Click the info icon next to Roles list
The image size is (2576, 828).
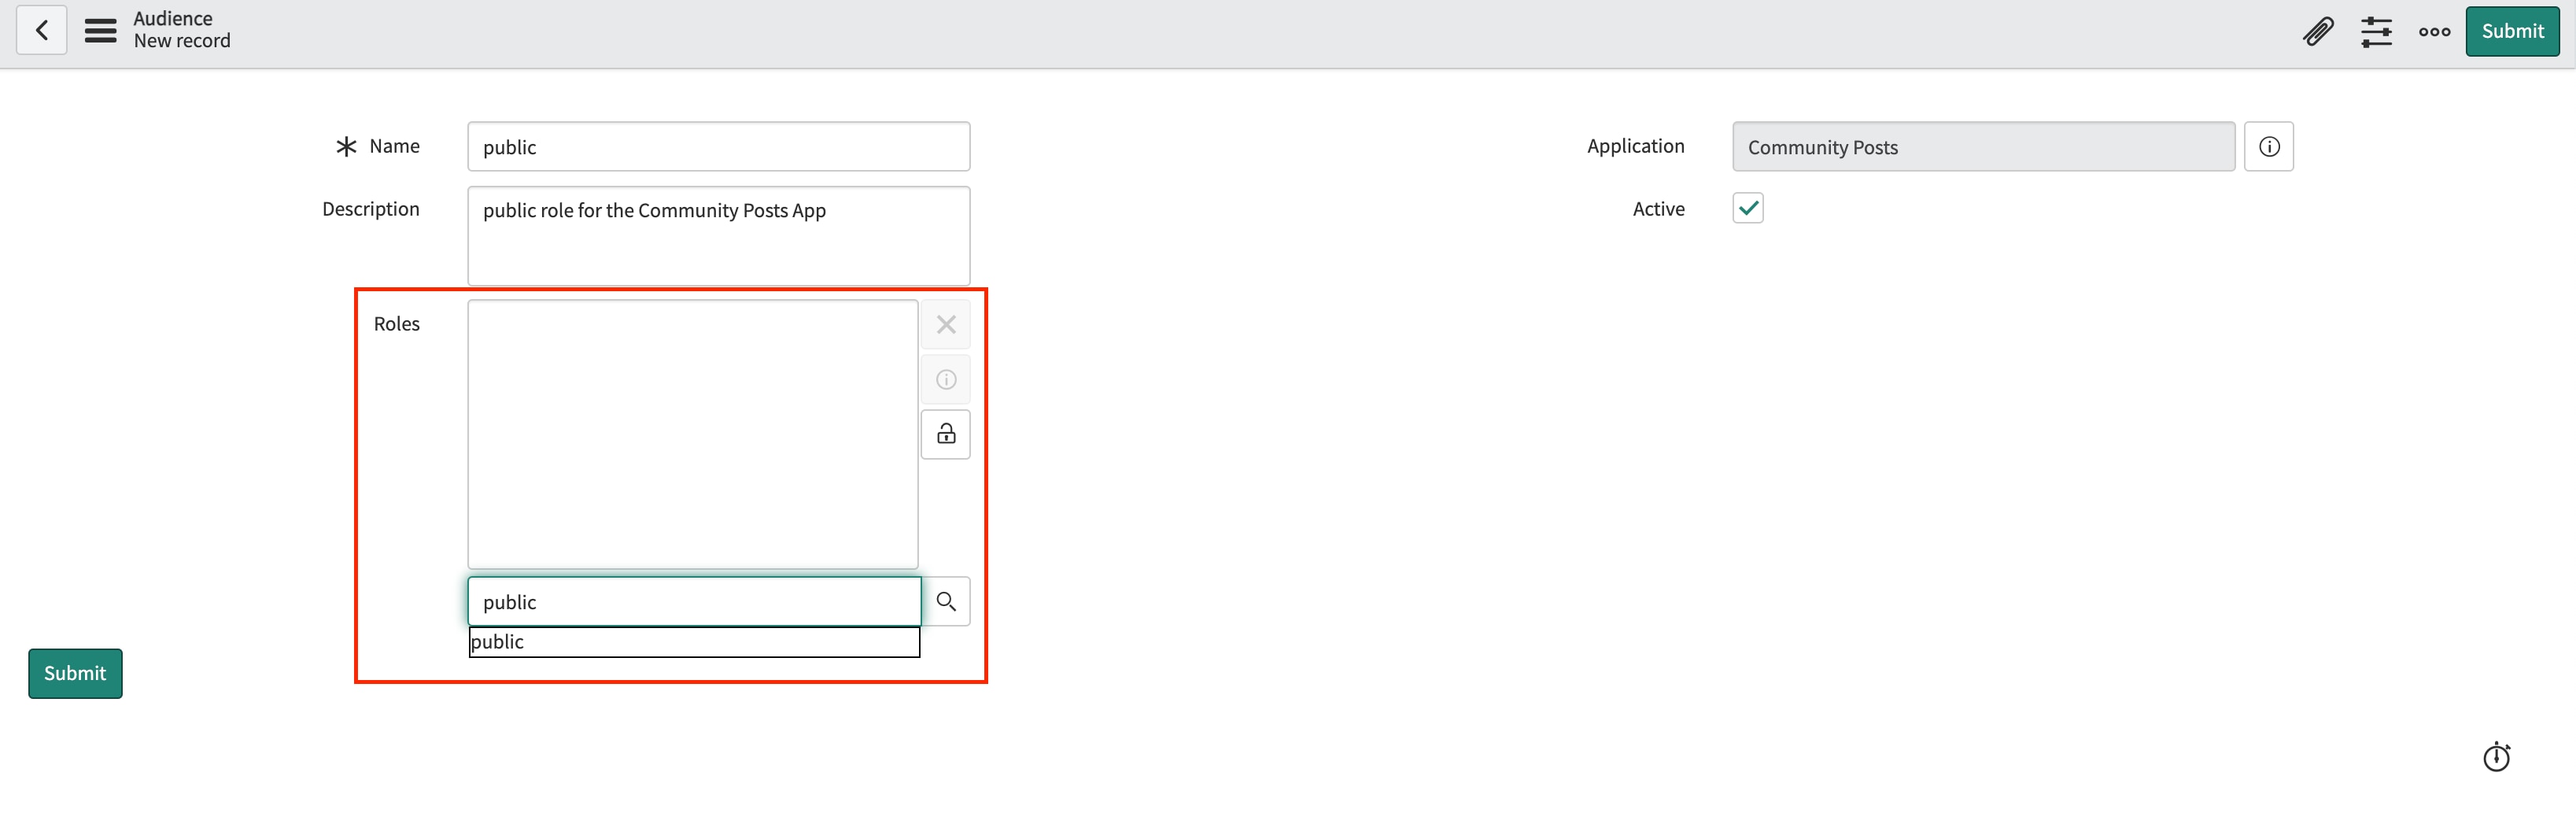pyautogui.click(x=945, y=379)
